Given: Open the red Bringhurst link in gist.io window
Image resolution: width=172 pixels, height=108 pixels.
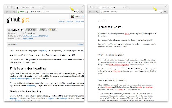Looking at the screenshot, I should pos(116,71).
